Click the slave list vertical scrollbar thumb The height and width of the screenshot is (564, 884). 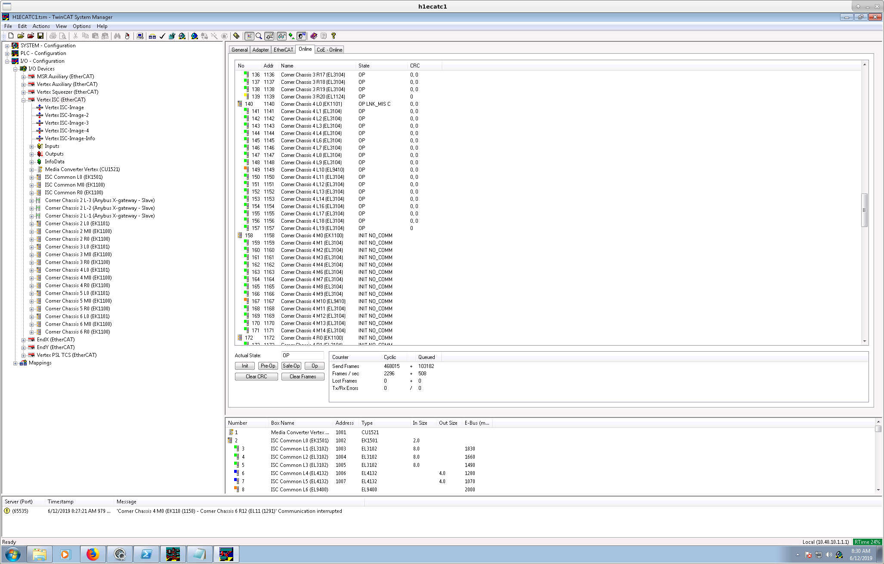pos(864,210)
